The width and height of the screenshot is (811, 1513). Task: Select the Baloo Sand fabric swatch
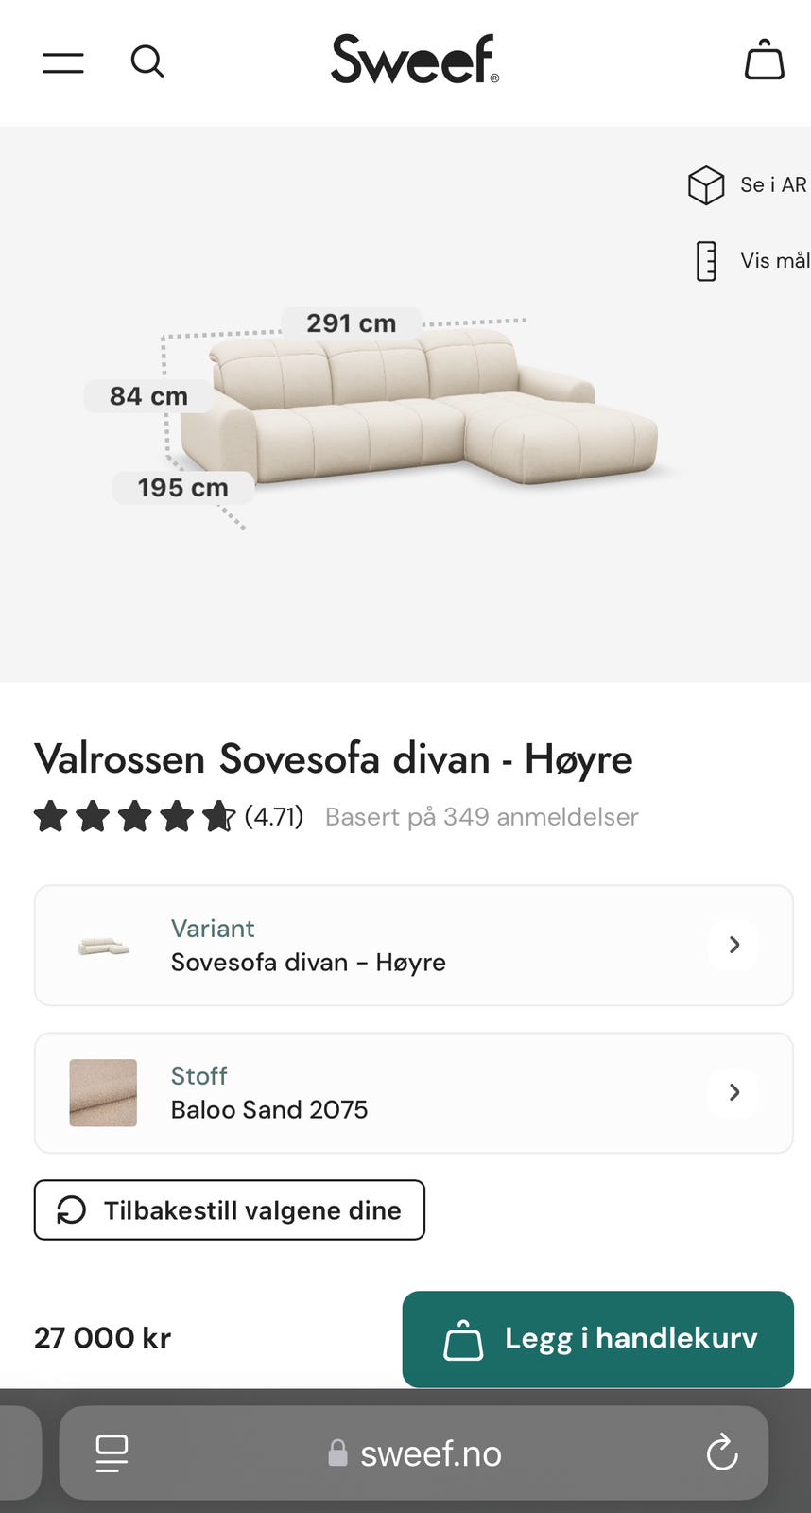(x=103, y=1092)
